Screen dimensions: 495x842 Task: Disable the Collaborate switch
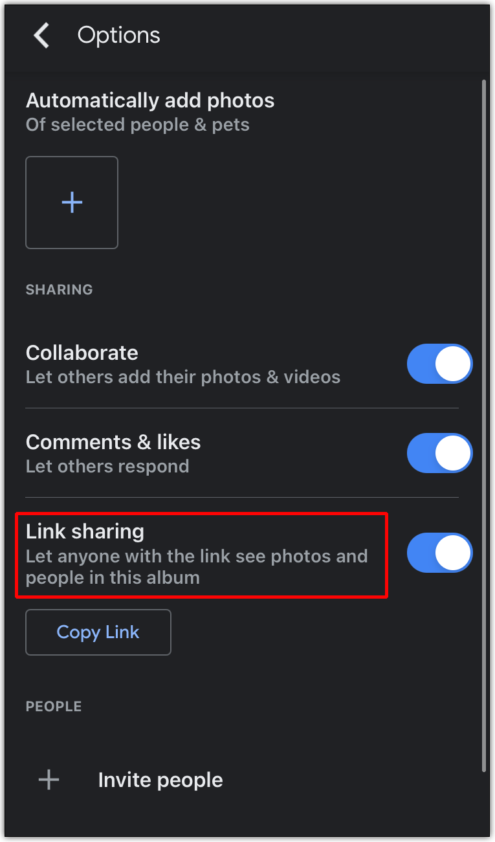click(x=439, y=364)
